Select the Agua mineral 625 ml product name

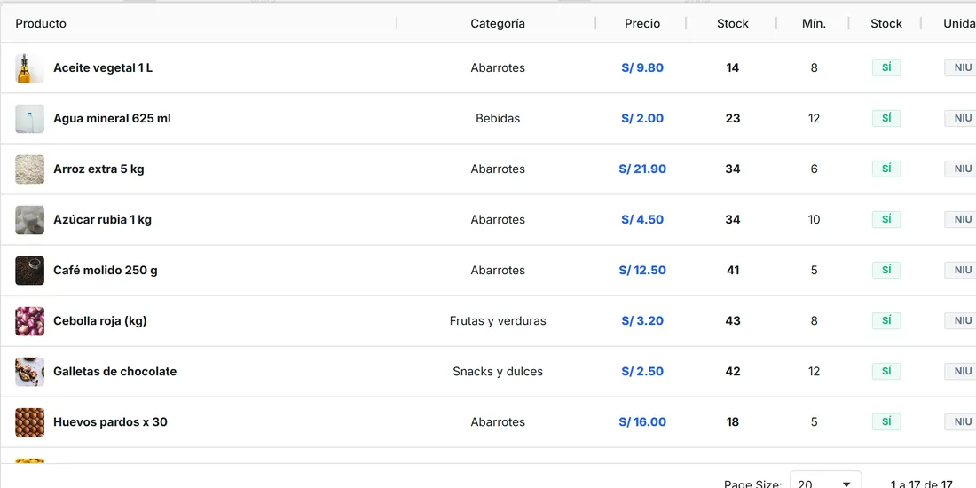pos(112,118)
